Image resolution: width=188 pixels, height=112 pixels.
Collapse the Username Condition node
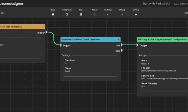[118, 40]
